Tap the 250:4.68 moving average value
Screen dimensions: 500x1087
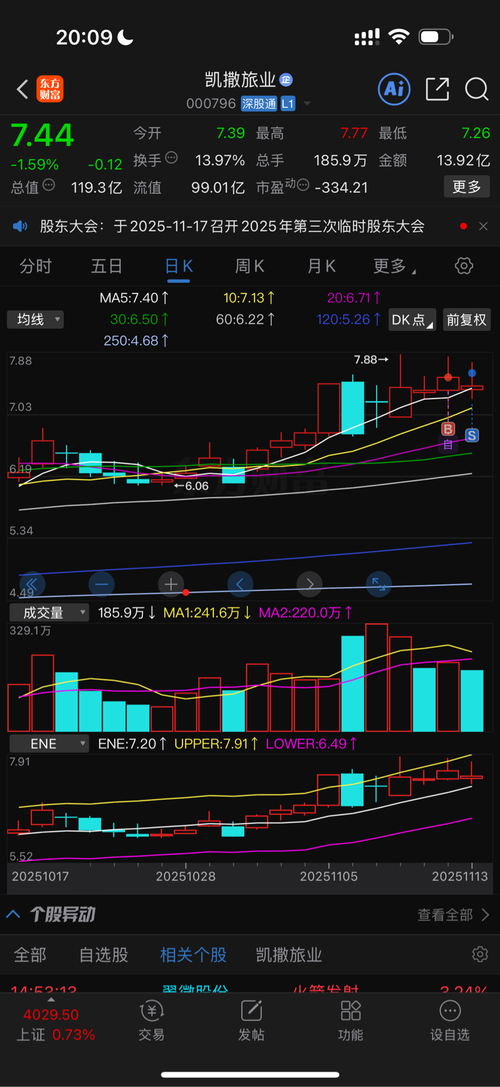136,340
